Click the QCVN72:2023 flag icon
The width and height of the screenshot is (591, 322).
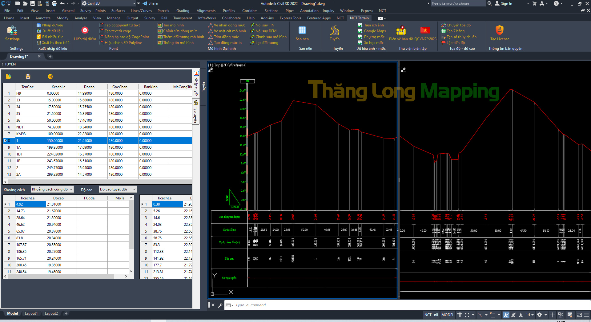[425, 31]
